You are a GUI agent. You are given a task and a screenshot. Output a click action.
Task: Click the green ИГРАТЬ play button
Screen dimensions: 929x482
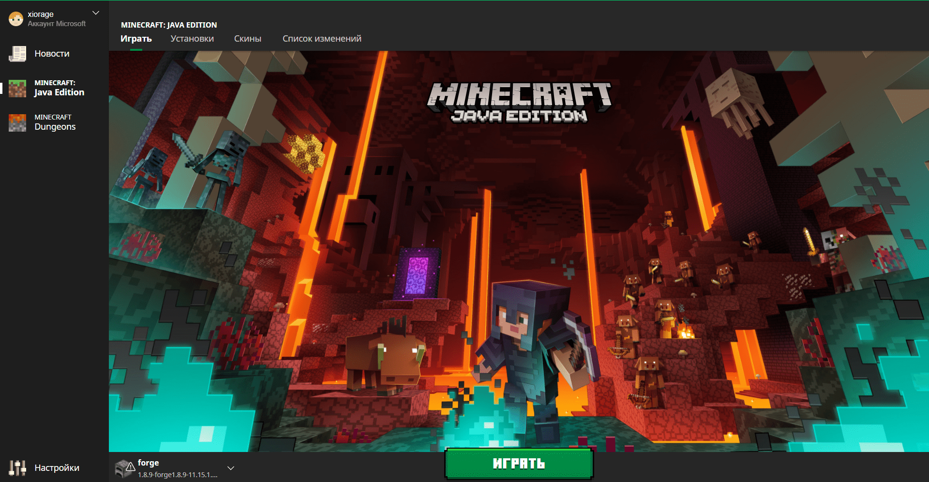519,464
